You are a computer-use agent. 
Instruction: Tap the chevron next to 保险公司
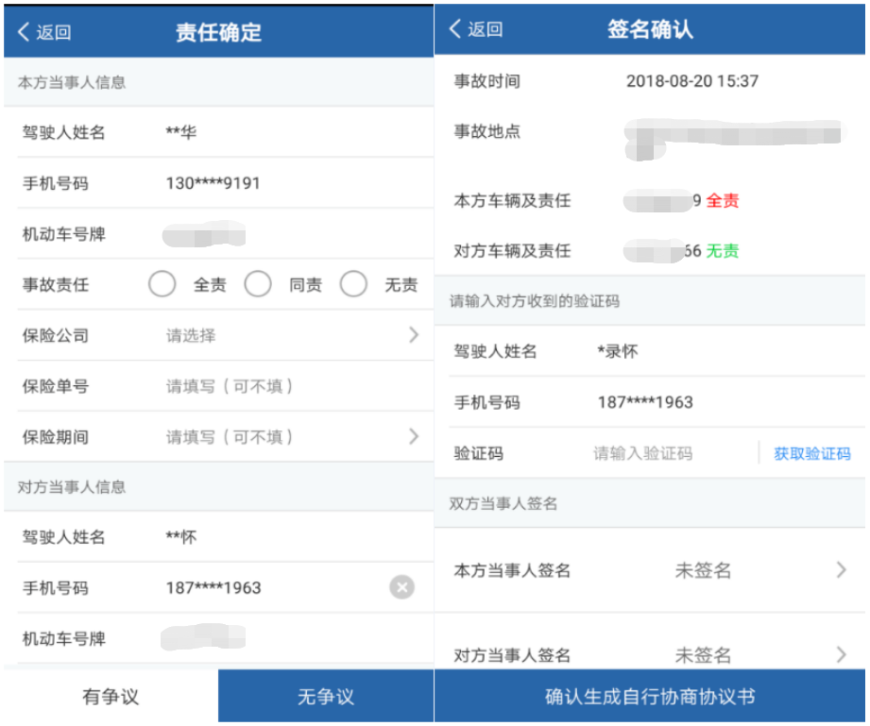pyautogui.click(x=413, y=334)
